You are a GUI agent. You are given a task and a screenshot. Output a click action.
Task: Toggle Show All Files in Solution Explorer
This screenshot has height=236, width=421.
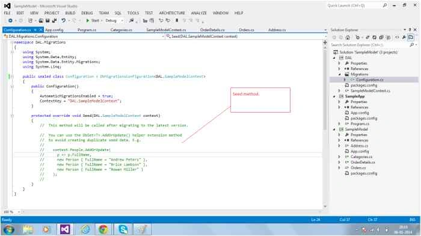pos(388,37)
